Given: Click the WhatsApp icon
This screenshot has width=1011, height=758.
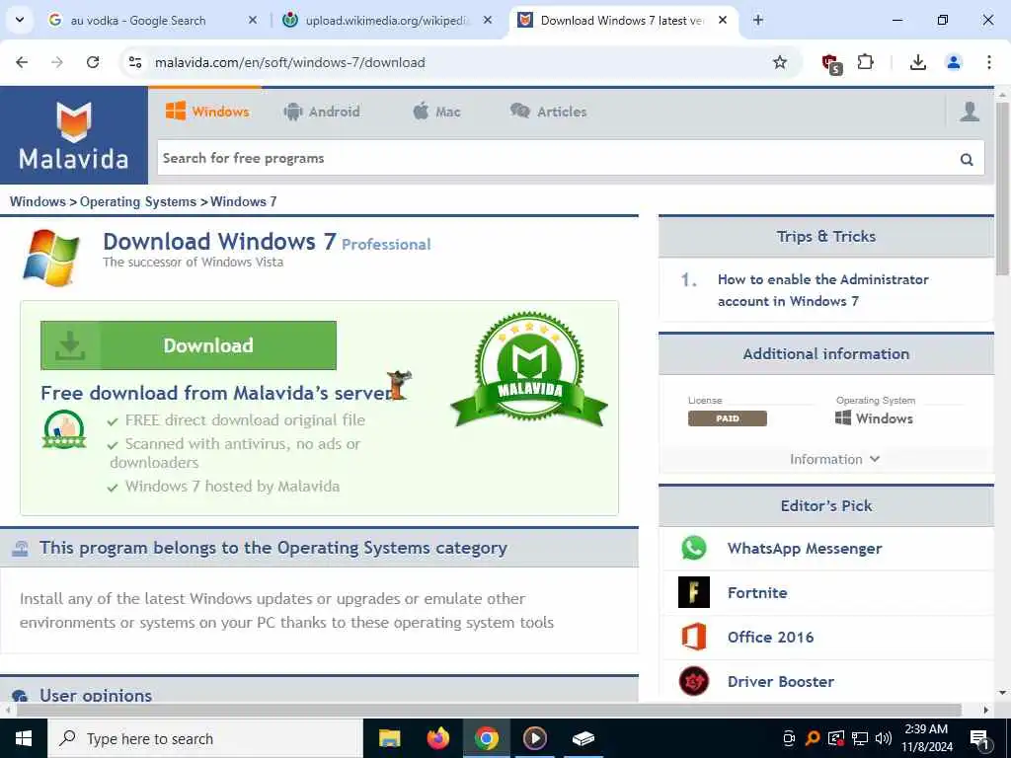Looking at the screenshot, I should coord(694,548).
